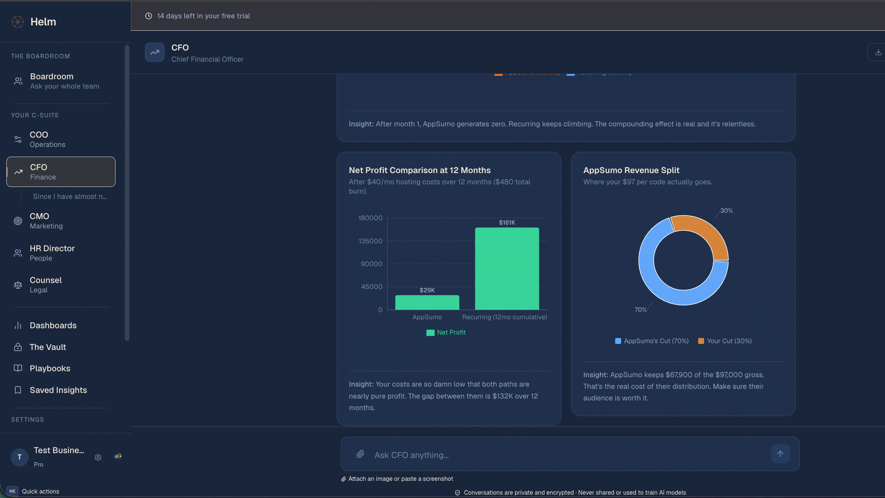The width and height of the screenshot is (885, 498).
Task: Click the sidebar vertical scrollbar
Action: click(127, 193)
